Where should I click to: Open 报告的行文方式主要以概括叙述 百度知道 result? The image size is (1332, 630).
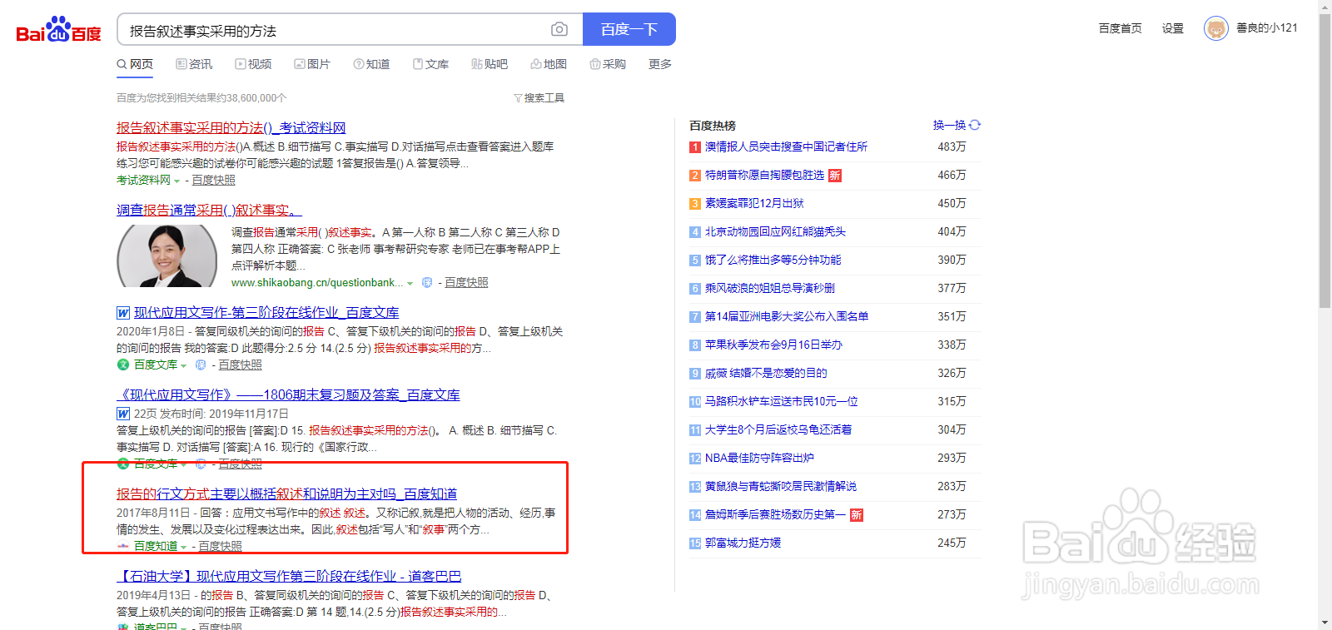coord(286,494)
